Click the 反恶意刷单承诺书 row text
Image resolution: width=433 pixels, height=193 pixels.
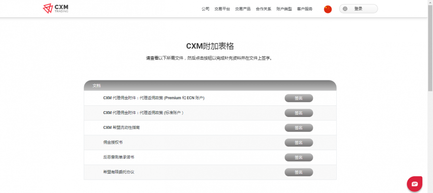point(119,157)
